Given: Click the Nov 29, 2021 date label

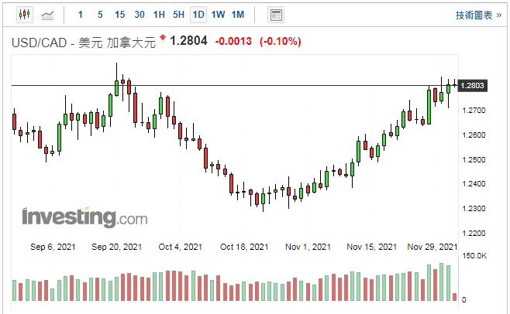Looking at the screenshot, I should click(432, 247).
